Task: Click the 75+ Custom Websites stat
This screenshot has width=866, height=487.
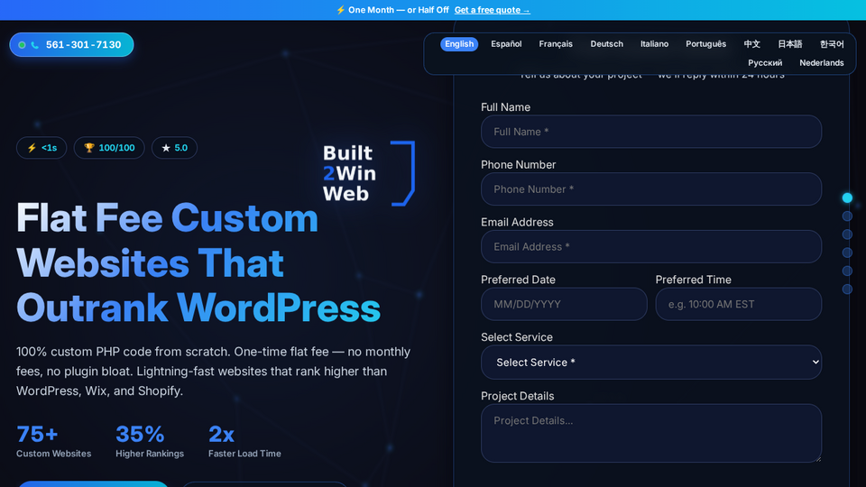Action: click(x=53, y=441)
